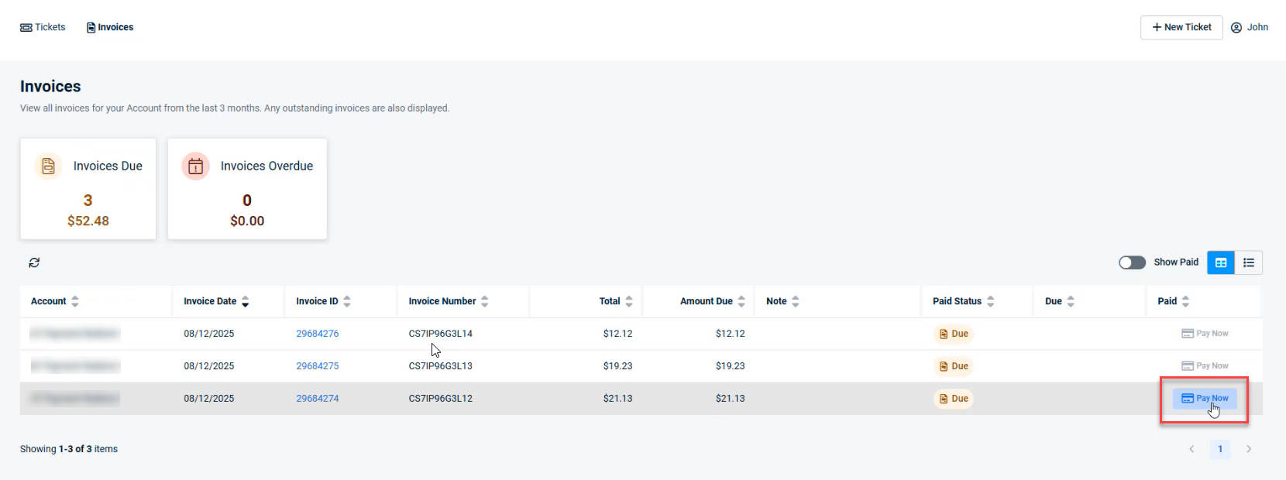The width and height of the screenshot is (1286, 480).
Task: Open the John user profile icon
Action: tap(1236, 27)
